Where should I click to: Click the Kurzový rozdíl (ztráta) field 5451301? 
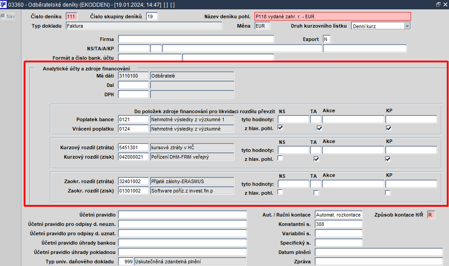133,147
